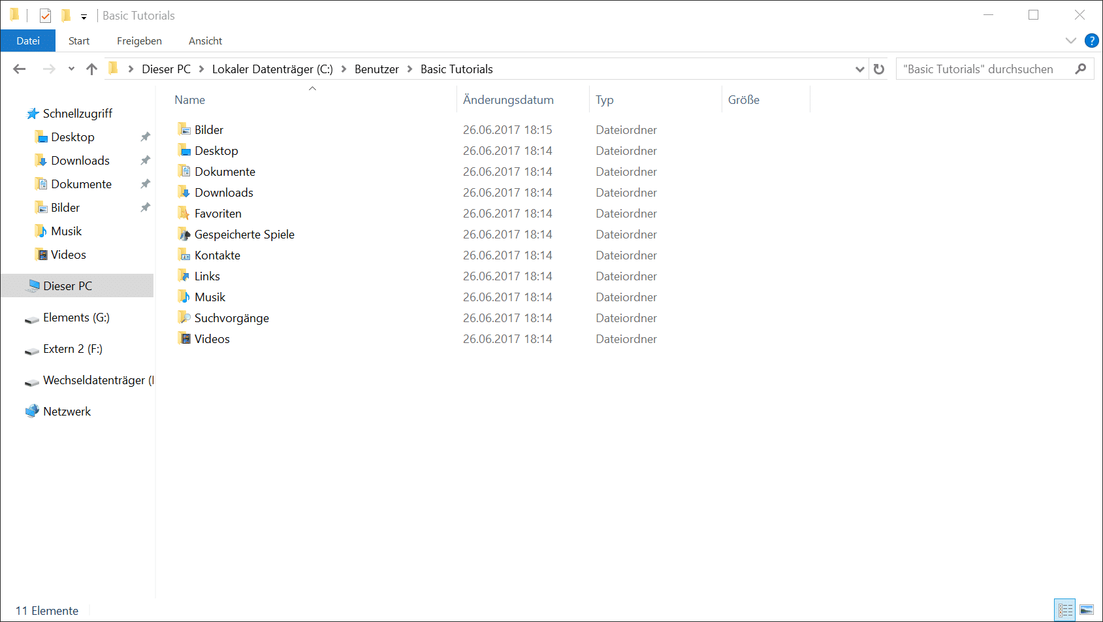Select Dieser PC in navigation pane
Viewport: 1103px width, 622px height.
pyautogui.click(x=77, y=286)
